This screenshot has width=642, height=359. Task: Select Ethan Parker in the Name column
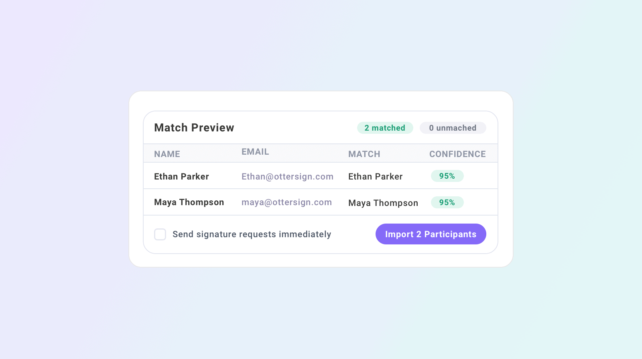coord(181,177)
